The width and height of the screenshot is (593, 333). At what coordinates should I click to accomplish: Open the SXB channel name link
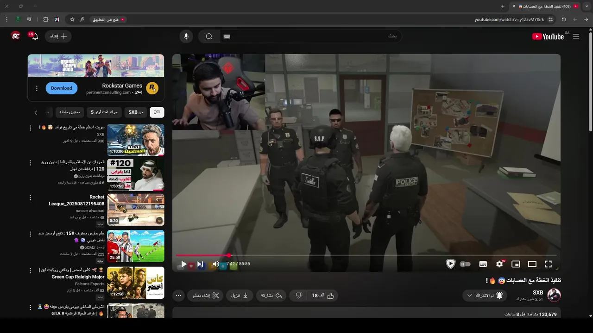pyautogui.click(x=537, y=293)
